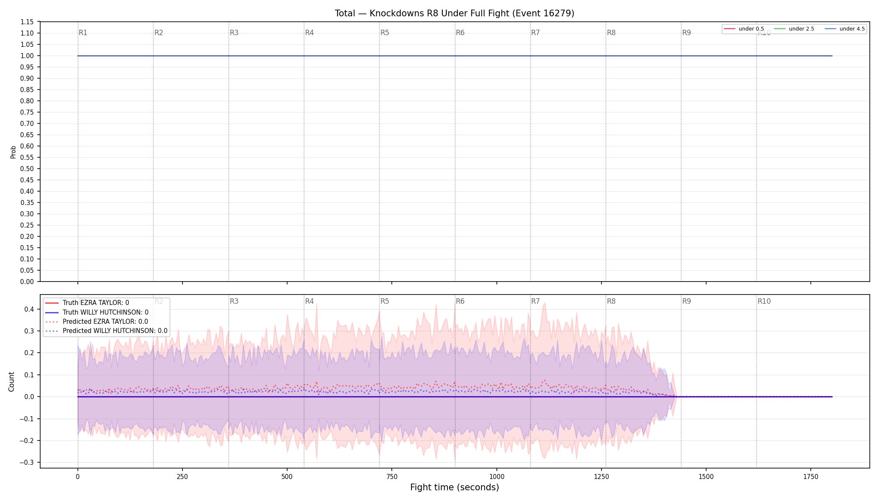Screen dimensions: 879x502
Task: Click the 'Prob' y-axis label
Action: tap(13, 152)
